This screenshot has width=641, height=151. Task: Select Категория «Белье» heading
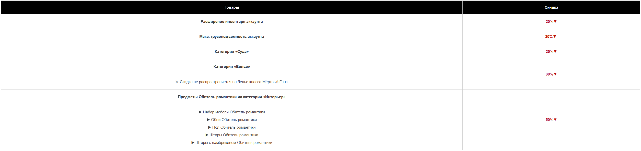[232, 67]
